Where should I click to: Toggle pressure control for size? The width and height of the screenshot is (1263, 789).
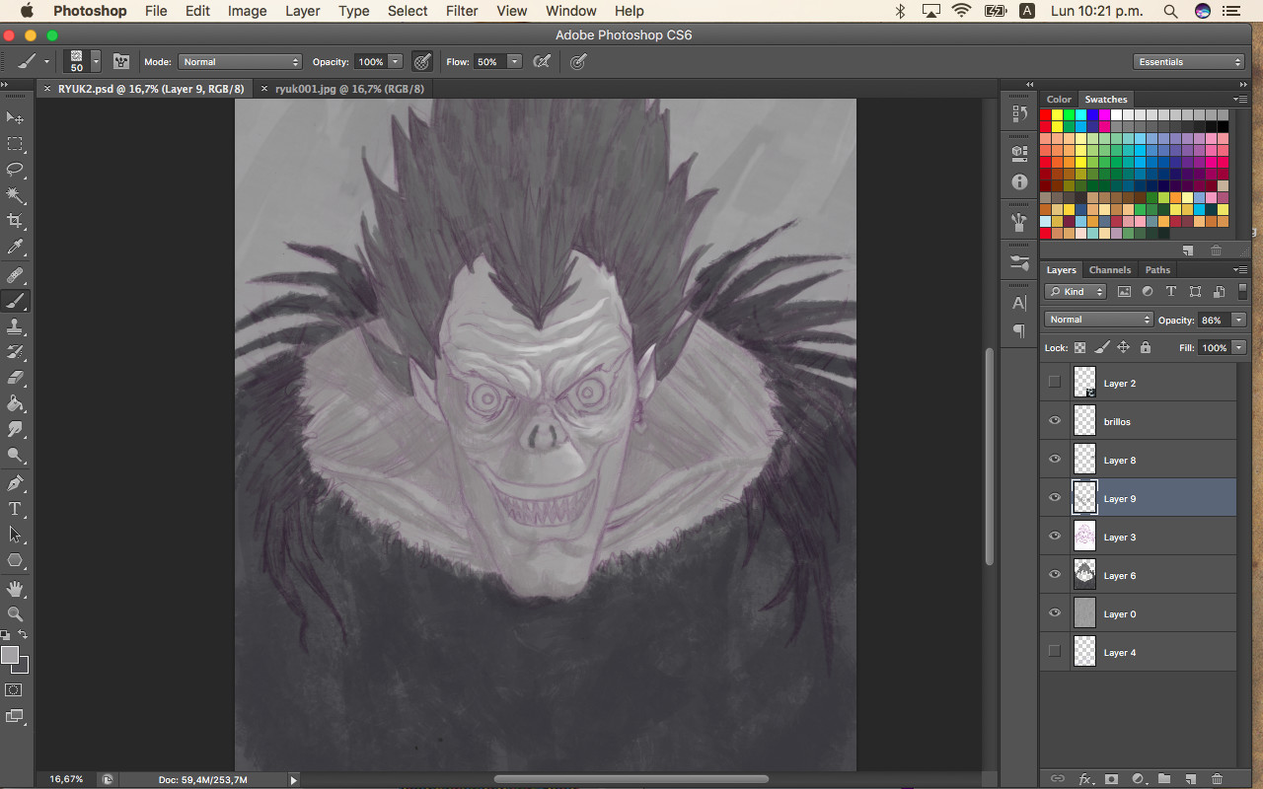click(578, 61)
